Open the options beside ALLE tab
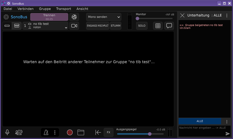Image resolution: width=233 pixels, height=139 pixels. (x=227, y=122)
